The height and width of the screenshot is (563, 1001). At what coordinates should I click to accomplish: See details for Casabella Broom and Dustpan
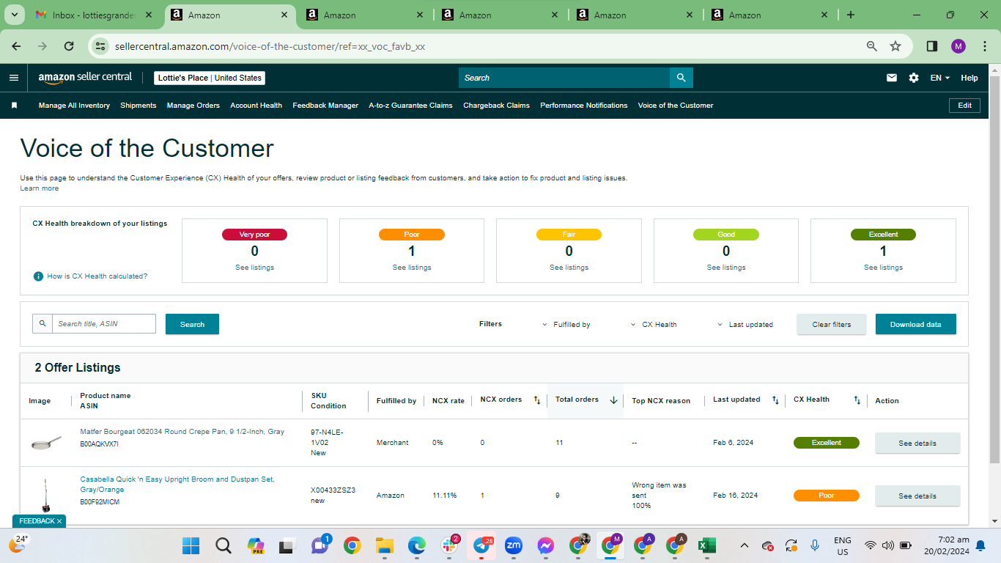click(917, 496)
